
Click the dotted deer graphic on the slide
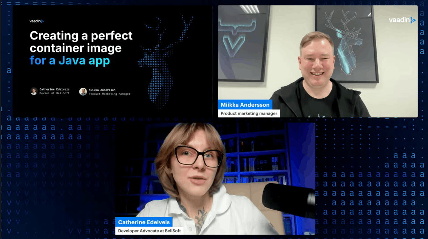pyautogui.click(x=165, y=61)
